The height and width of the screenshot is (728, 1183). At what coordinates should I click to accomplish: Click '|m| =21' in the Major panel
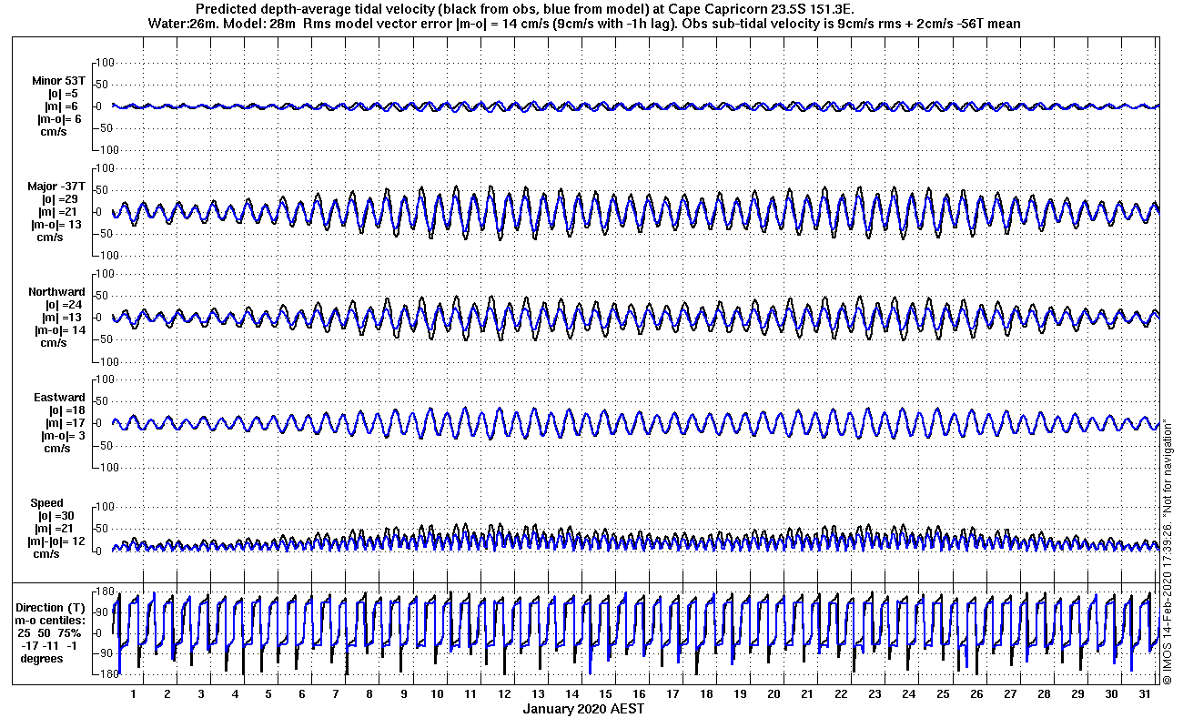coord(59,212)
